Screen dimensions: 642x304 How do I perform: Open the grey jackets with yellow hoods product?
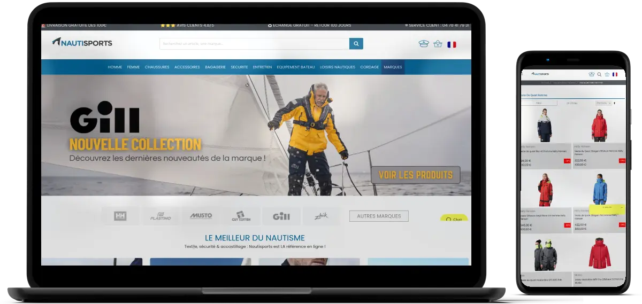[x=545, y=254]
